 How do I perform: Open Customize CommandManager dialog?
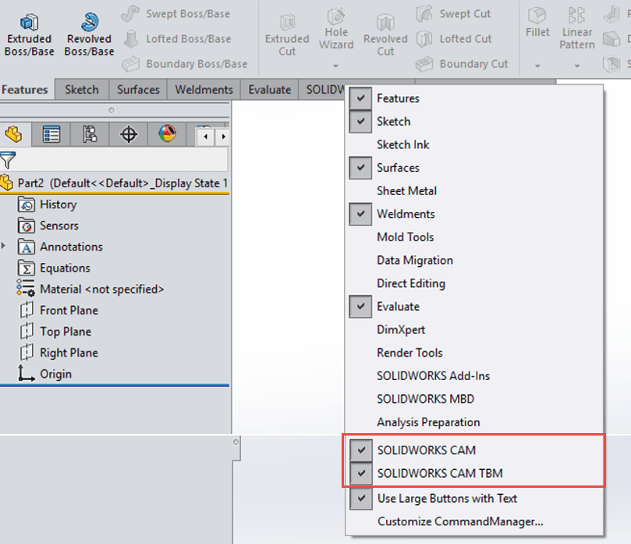[x=460, y=521]
